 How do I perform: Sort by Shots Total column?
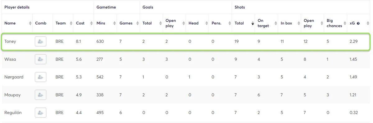243,23
